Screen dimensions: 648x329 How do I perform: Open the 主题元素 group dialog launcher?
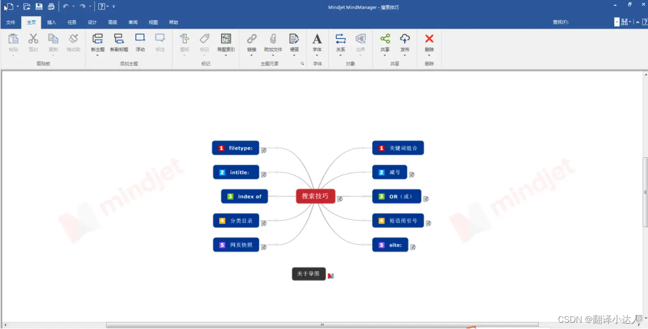[x=302, y=63]
